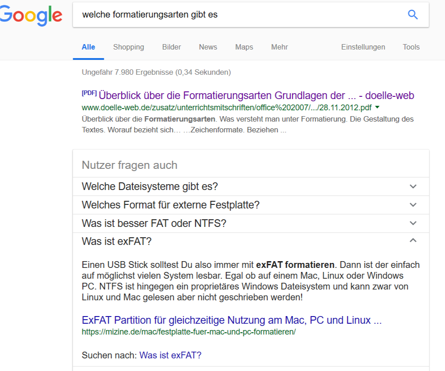
Task: Click the blue magnifier search icon
Action: (413, 14)
